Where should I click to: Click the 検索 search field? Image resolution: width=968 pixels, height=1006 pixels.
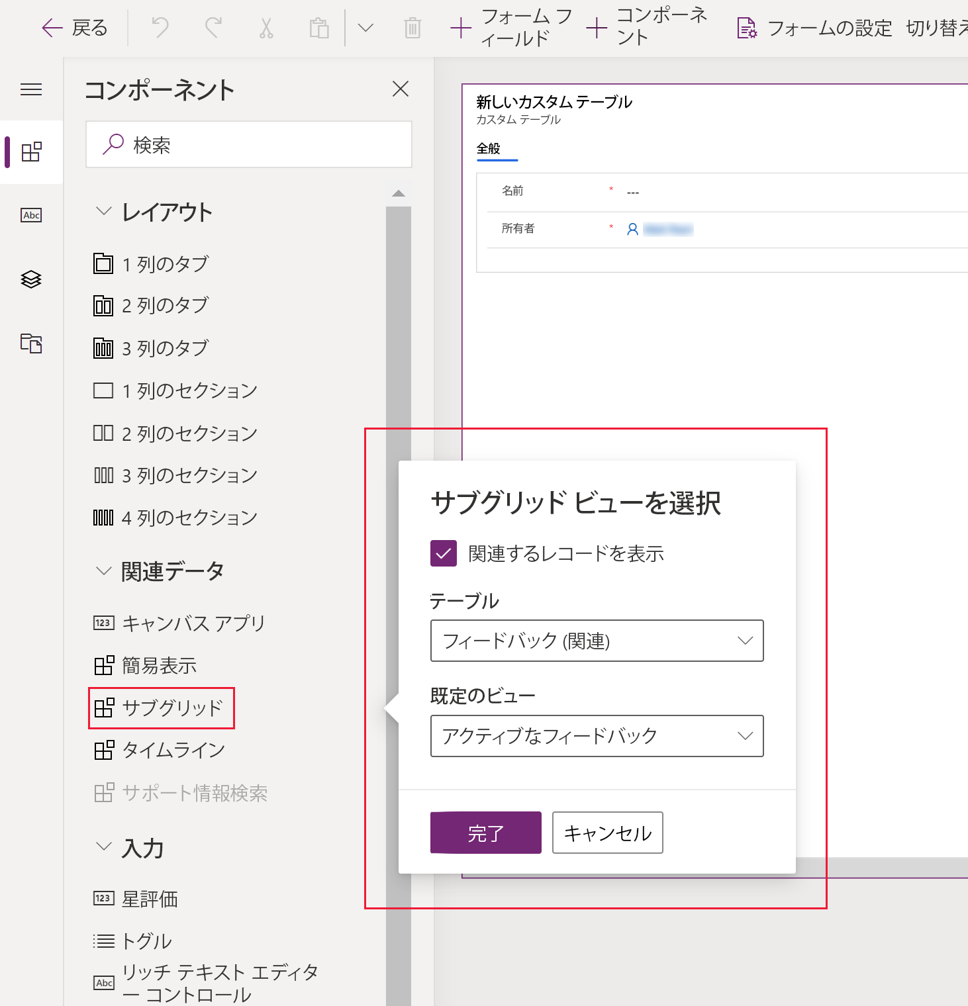[x=249, y=144]
